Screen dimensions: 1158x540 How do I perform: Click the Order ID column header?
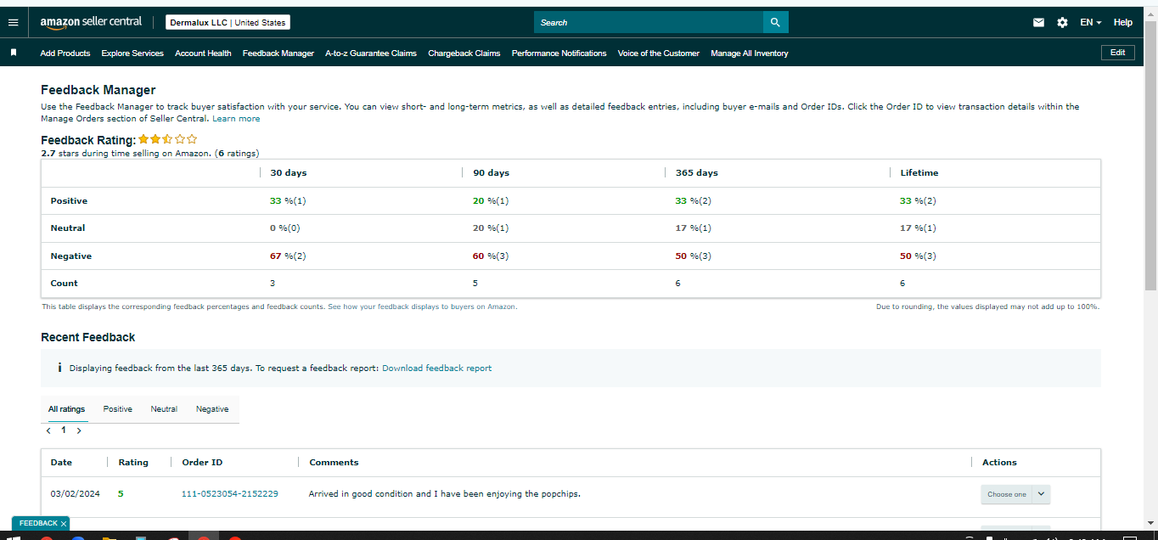(x=202, y=463)
